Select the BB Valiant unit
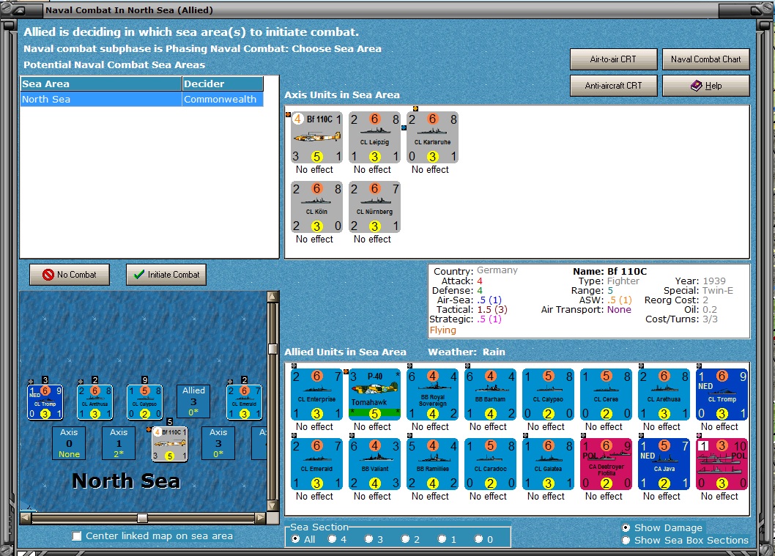 pos(374,464)
